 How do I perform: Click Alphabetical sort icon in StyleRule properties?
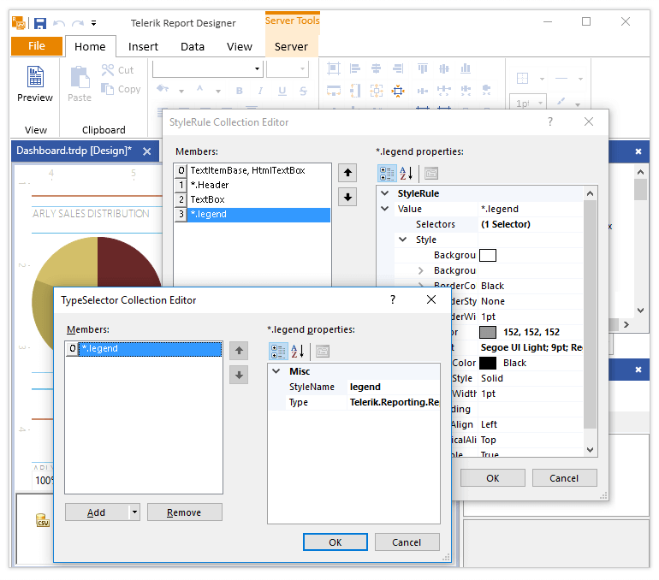tap(407, 173)
